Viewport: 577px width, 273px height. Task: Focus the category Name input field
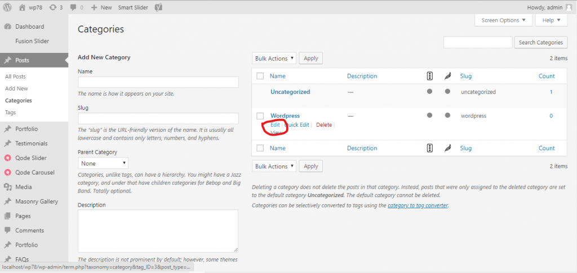point(158,82)
